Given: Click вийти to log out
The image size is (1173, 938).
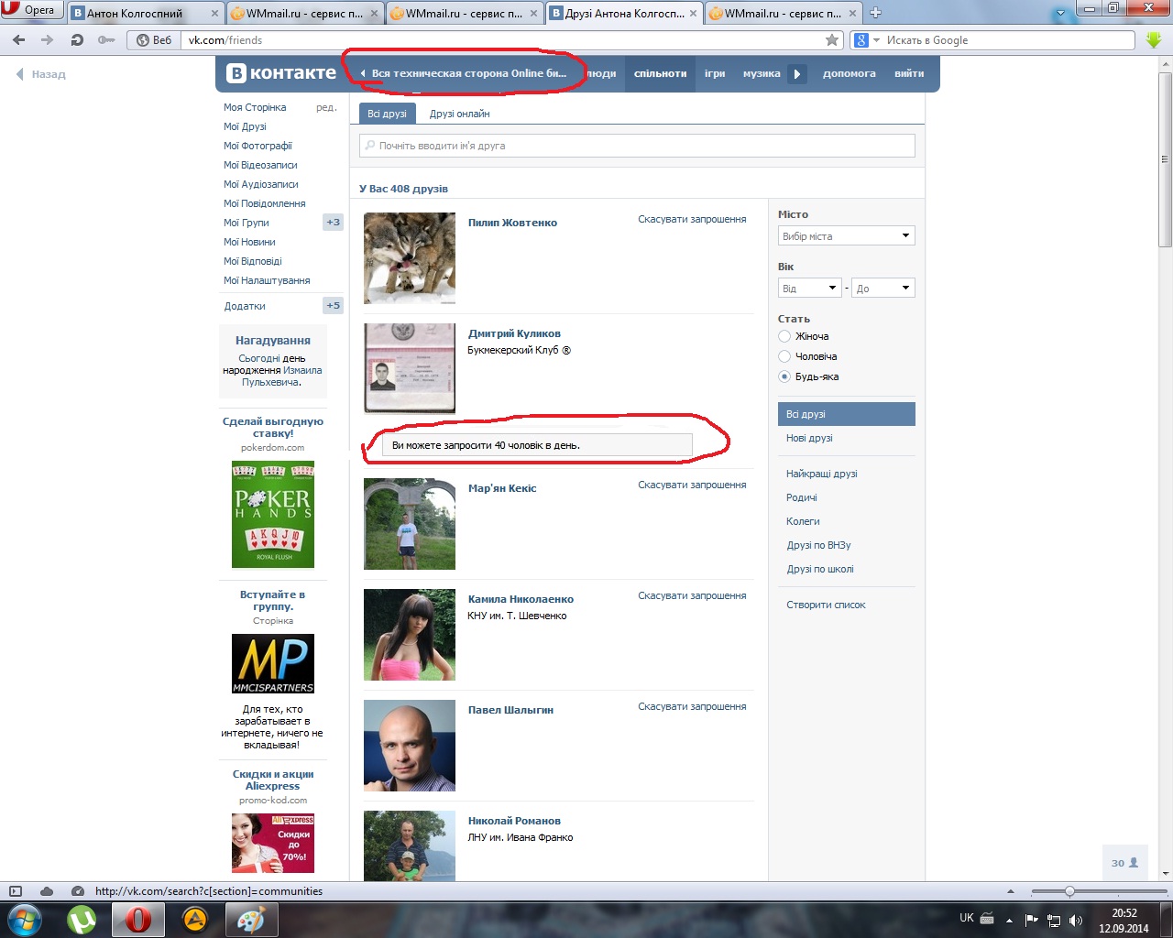Looking at the screenshot, I should (909, 73).
